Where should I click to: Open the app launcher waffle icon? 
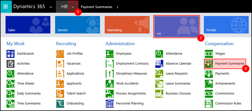click(x=6, y=7)
